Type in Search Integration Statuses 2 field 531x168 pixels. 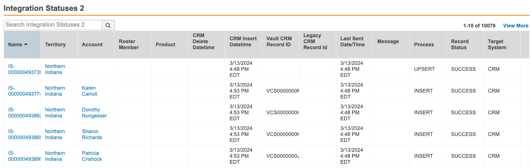click(53, 25)
